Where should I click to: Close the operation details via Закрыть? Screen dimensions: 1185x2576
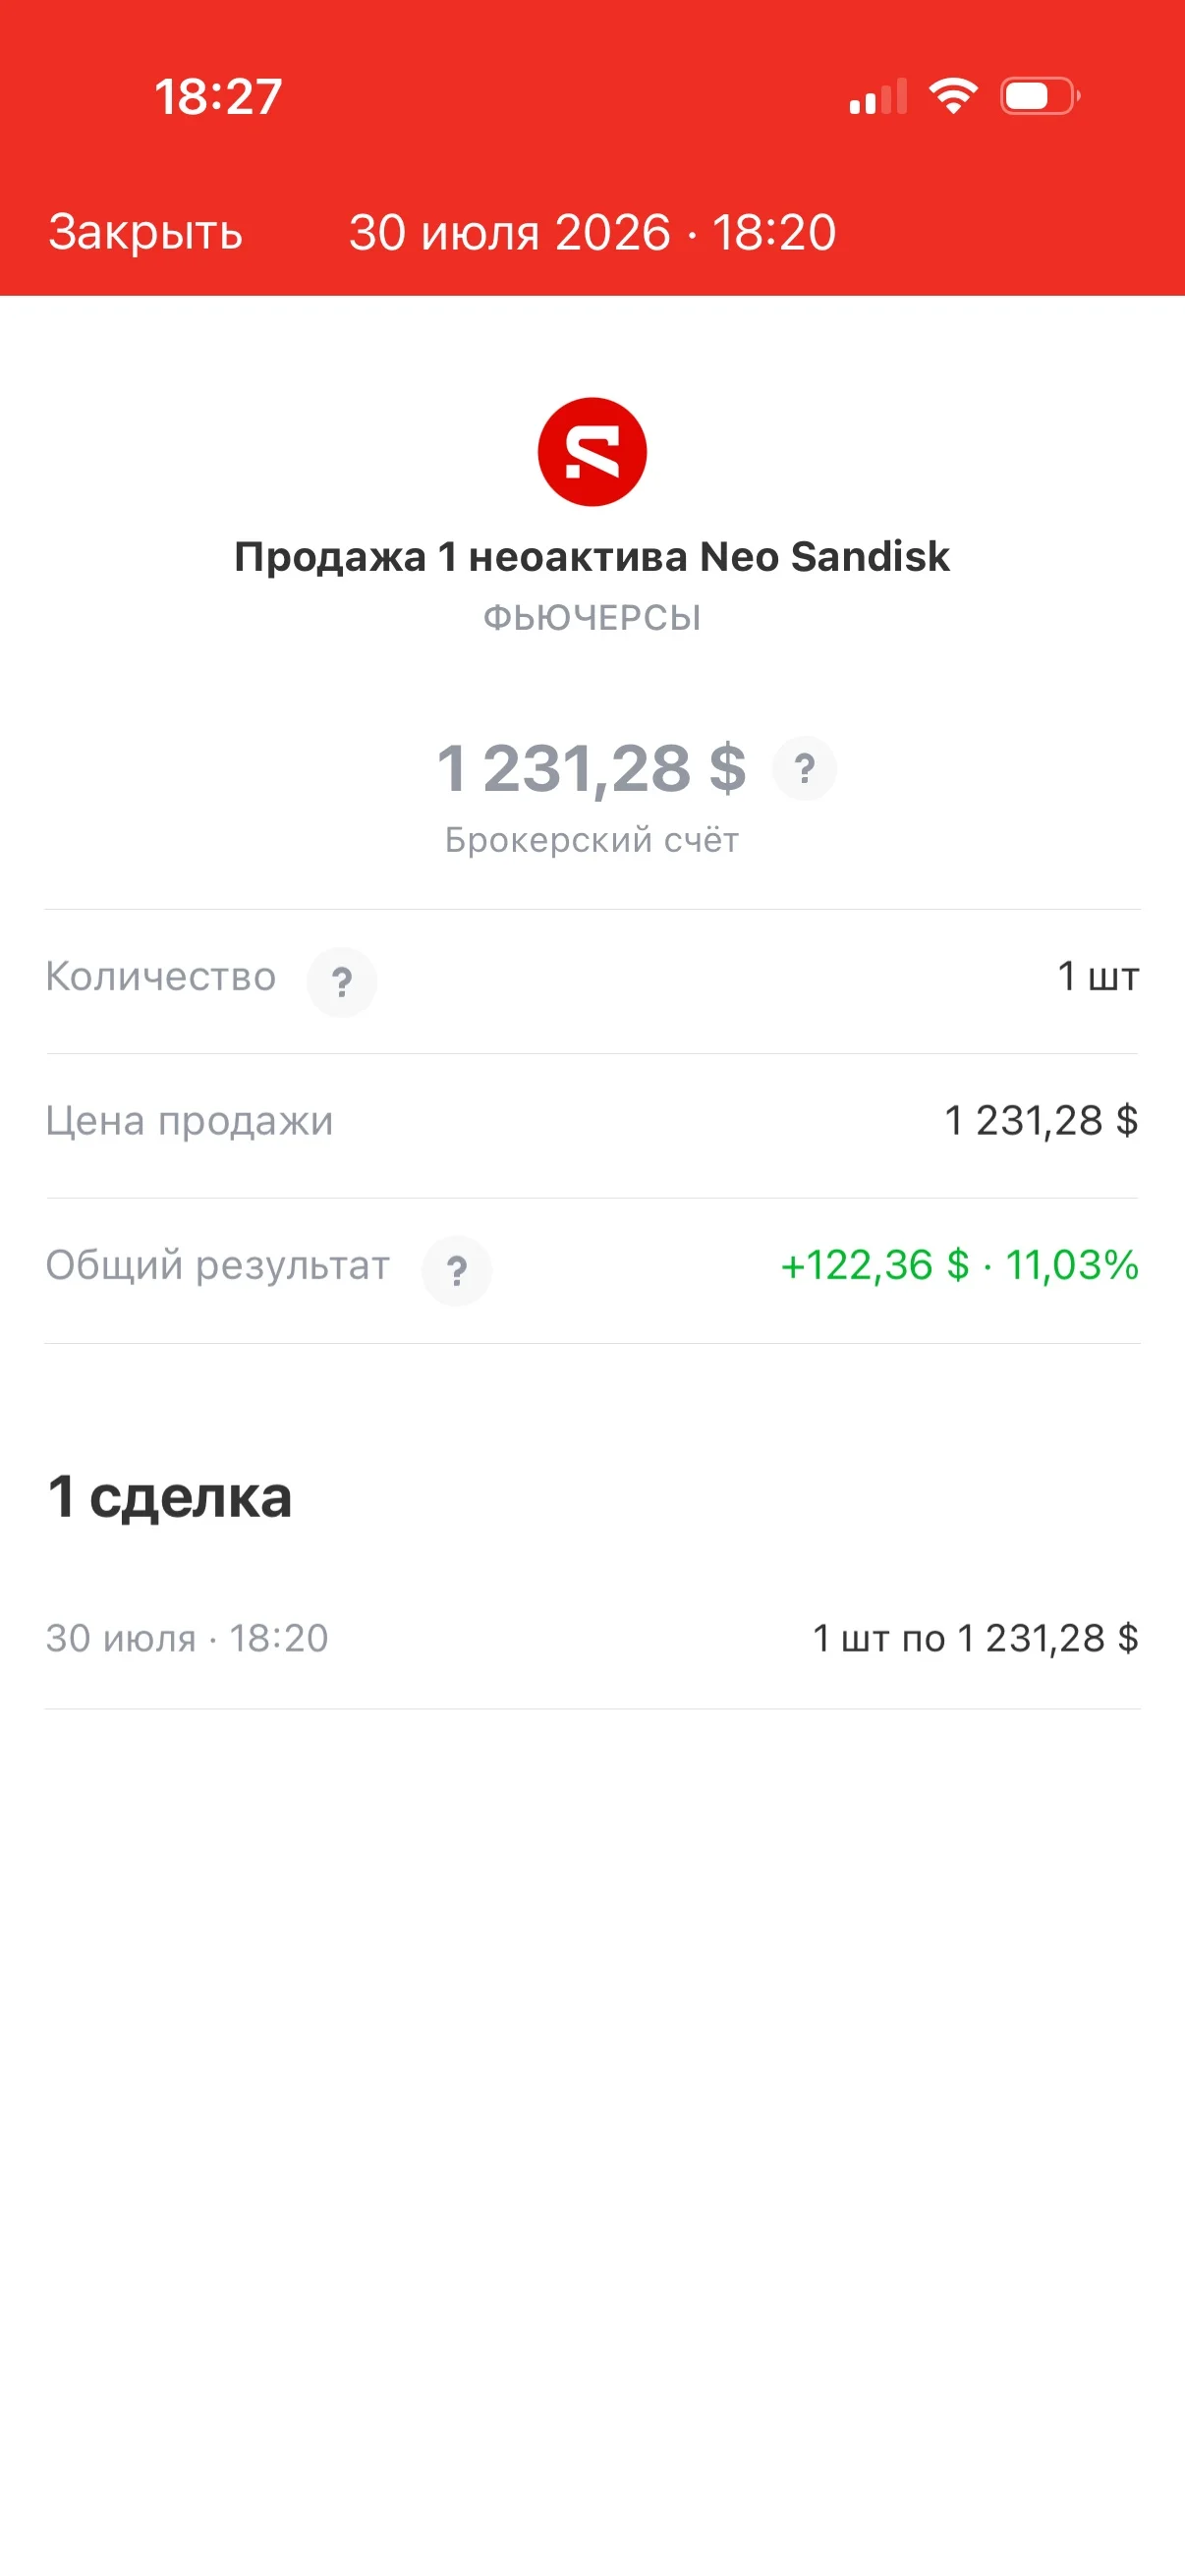coord(146,232)
